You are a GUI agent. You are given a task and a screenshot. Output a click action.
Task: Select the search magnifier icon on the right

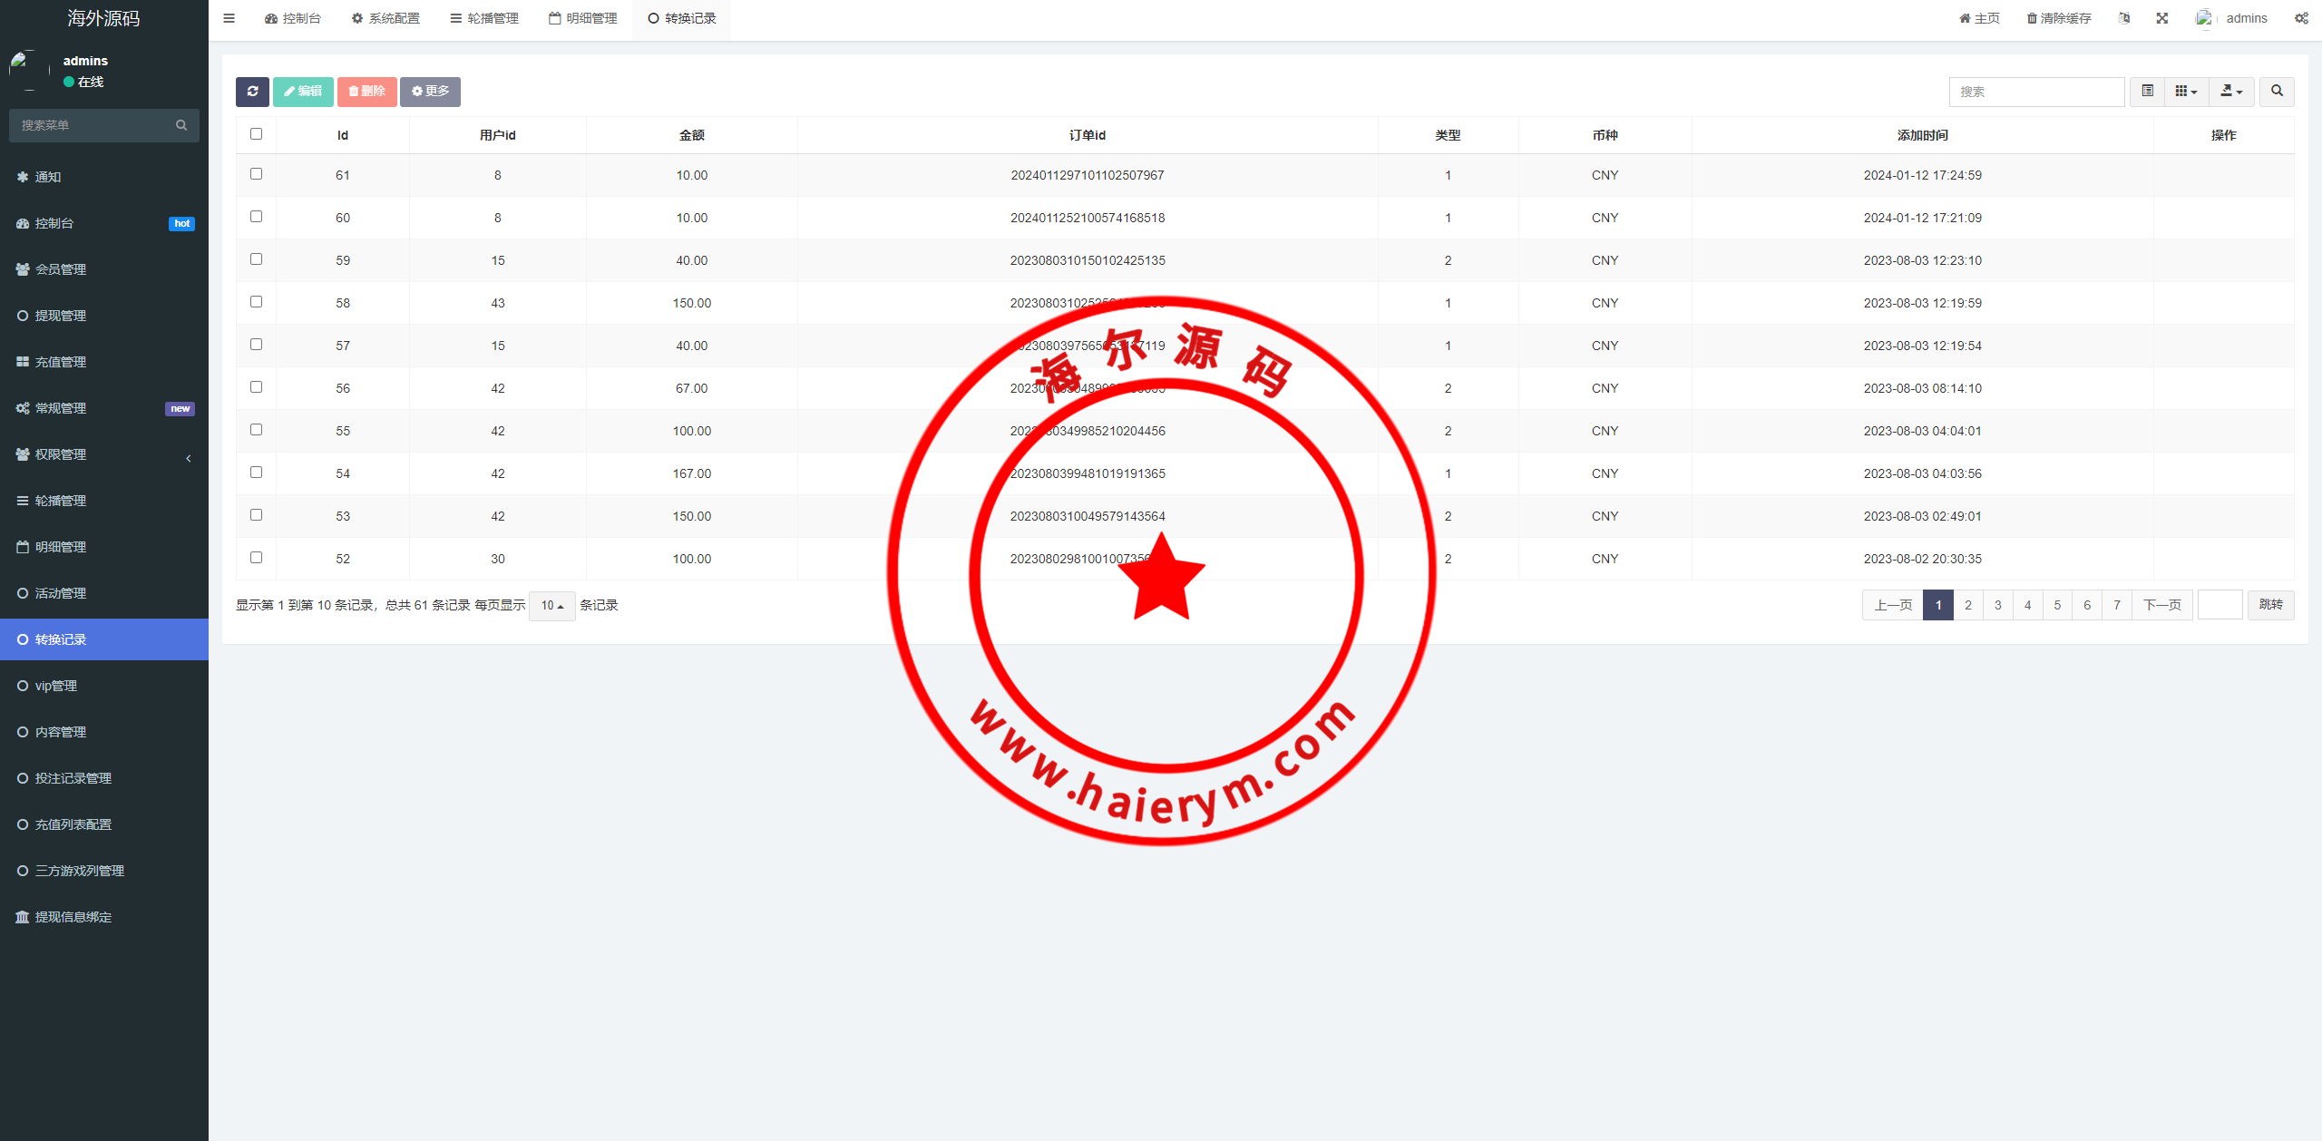point(2277,91)
